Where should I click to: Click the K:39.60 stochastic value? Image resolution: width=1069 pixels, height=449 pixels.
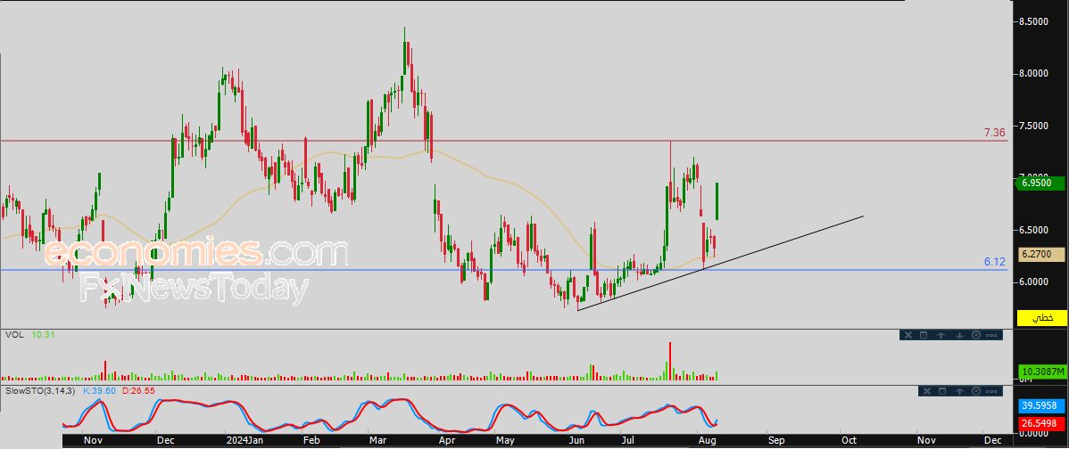(99, 391)
